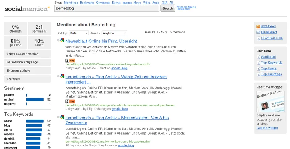
Task: Switch to the Audio tab
Action: click(156, 3)
